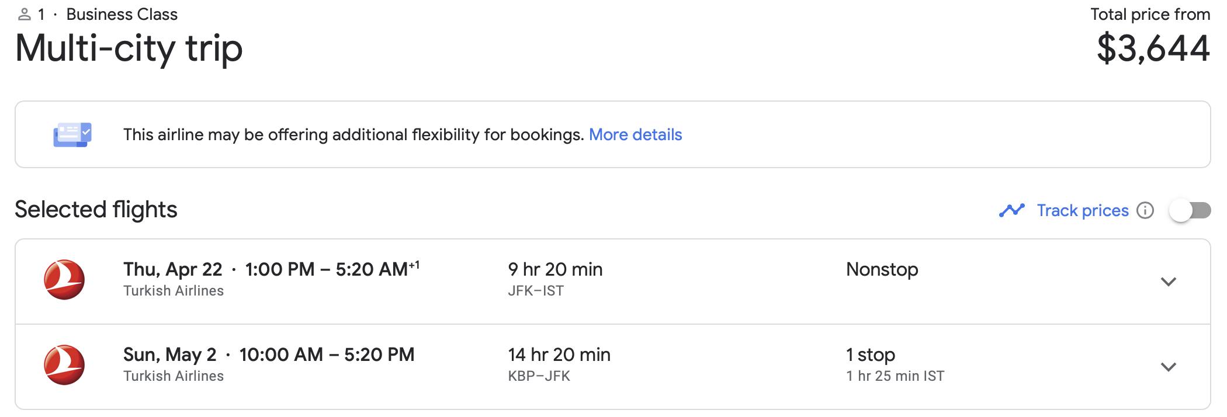The height and width of the screenshot is (417, 1227).
Task: Click the $3,644 total price
Action: (1153, 48)
